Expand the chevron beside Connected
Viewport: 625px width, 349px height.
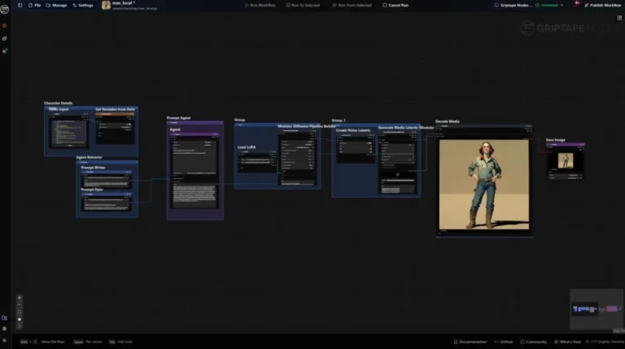click(x=562, y=5)
